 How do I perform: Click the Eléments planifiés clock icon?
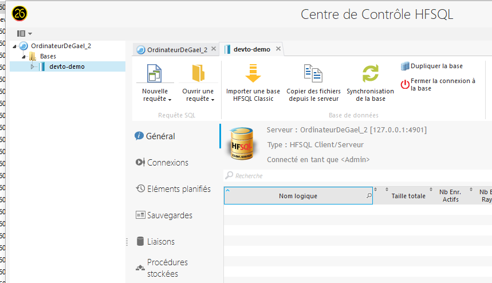(x=140, y=188)
